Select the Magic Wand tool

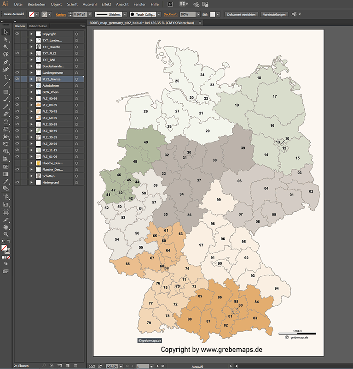tap(6, 47)
